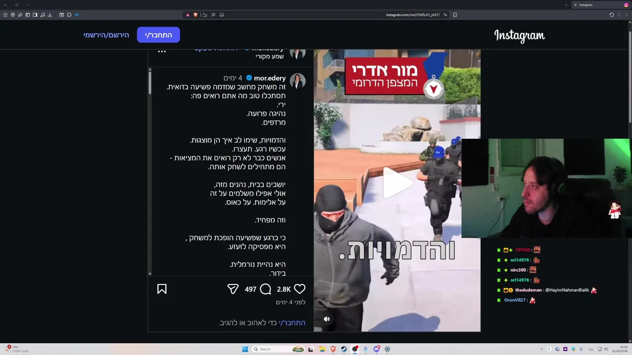The image size is (632, 355).
Task: Click the 497 comments count
Action: [x=250, y=289]
